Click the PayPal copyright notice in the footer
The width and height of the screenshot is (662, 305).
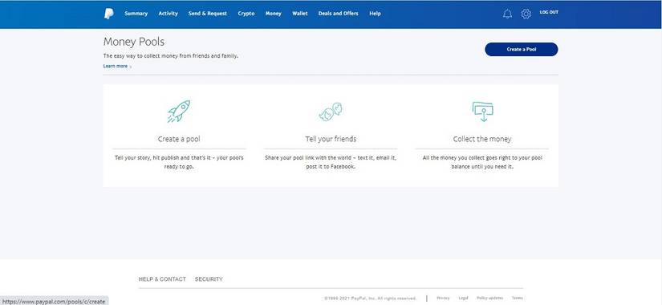pos(370,299)
